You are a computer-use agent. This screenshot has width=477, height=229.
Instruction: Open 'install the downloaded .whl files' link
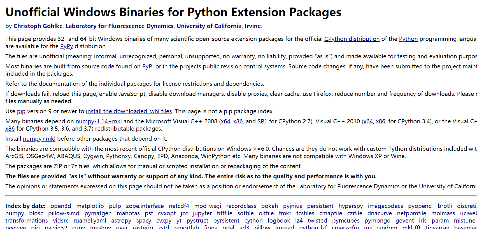(x=129, y=111)
